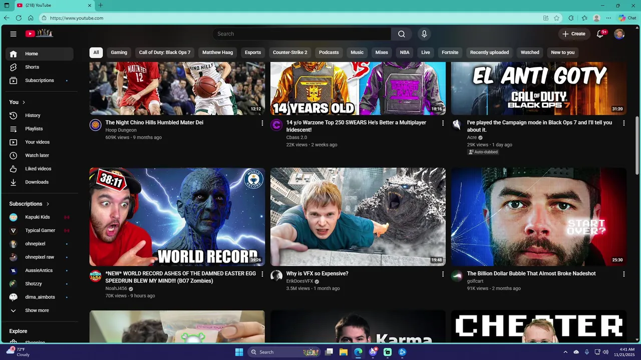641x360 pixels.
Task: Open watch History in sidebar
Action: pyautogui.click(x=40, y=115)
